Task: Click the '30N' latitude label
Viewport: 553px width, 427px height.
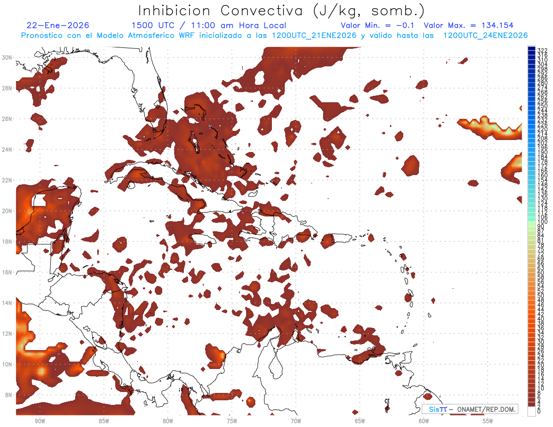Action: click(x=7, y=57)
